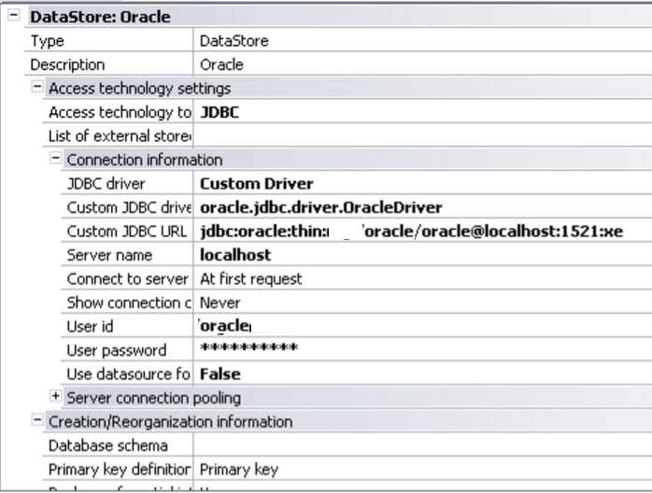The image size is (652, 493).
Task: Expand Server connection pooling section
Action: tap(56, 398)
